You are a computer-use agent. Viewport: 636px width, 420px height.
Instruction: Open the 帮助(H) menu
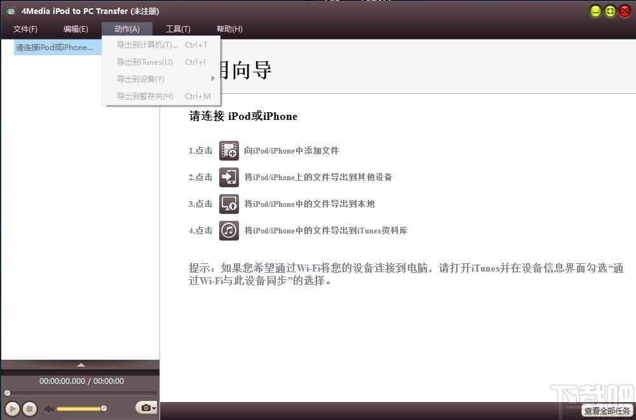[x=229, y=29]
